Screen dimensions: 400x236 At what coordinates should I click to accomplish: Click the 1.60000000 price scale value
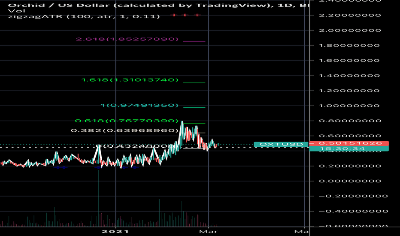click(x=350, y=61)
